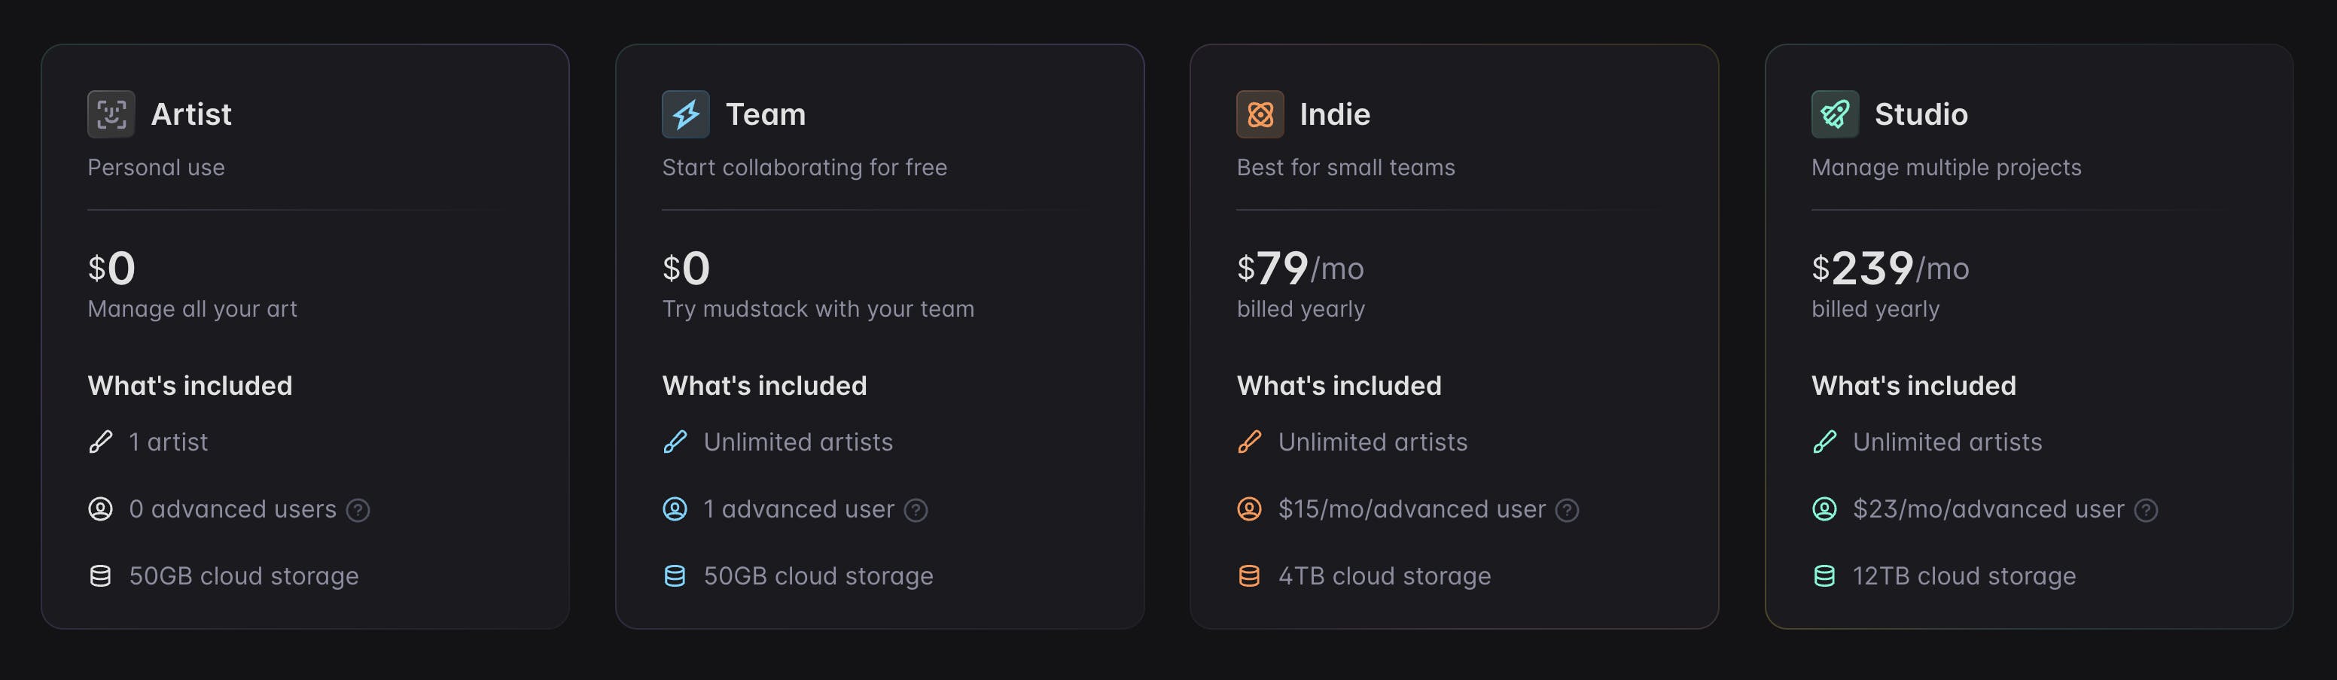The height and width of the screenshot is (680, 2337).
Task: Click the $239/mo price in Studio
Action: pos(1890,269)
